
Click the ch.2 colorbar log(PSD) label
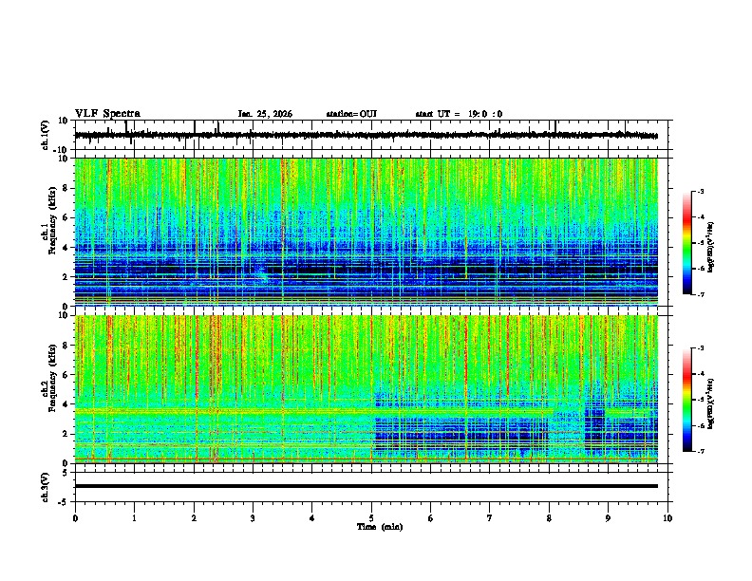[710, 403]
